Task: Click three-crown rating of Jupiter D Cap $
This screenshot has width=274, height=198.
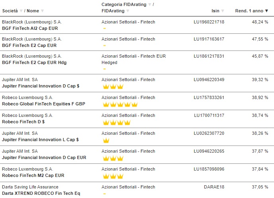Action: [x=113, y=86]
